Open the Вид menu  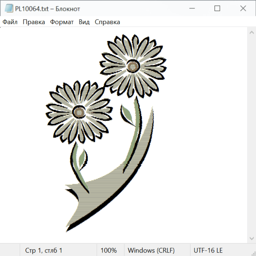coord(84,22)
